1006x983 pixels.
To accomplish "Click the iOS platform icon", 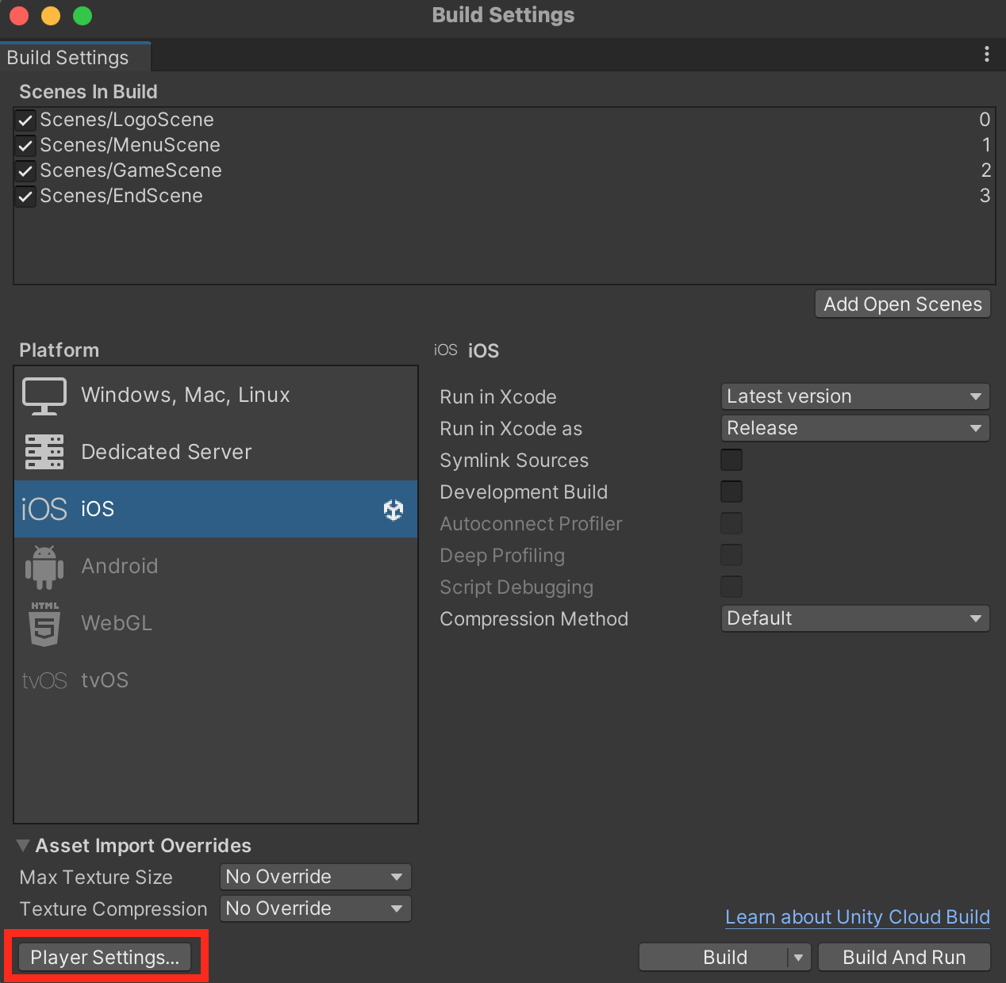I will pos(44,508).
